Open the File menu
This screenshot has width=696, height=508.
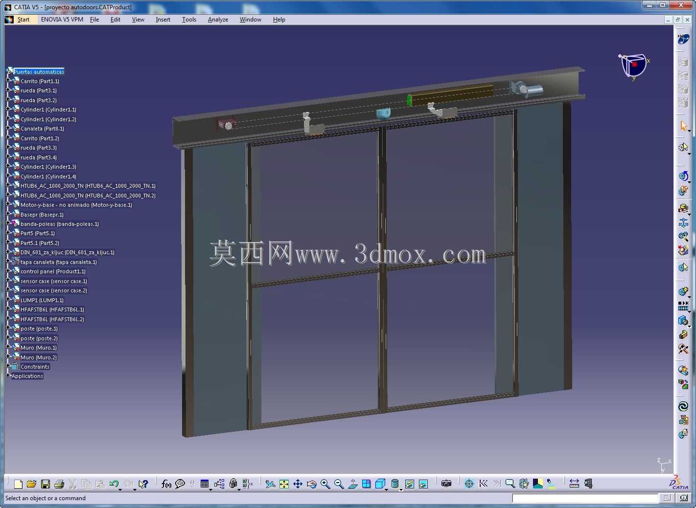94,20
